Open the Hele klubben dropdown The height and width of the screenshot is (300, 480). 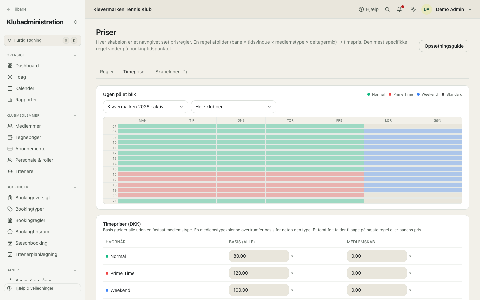pos(234,107)
